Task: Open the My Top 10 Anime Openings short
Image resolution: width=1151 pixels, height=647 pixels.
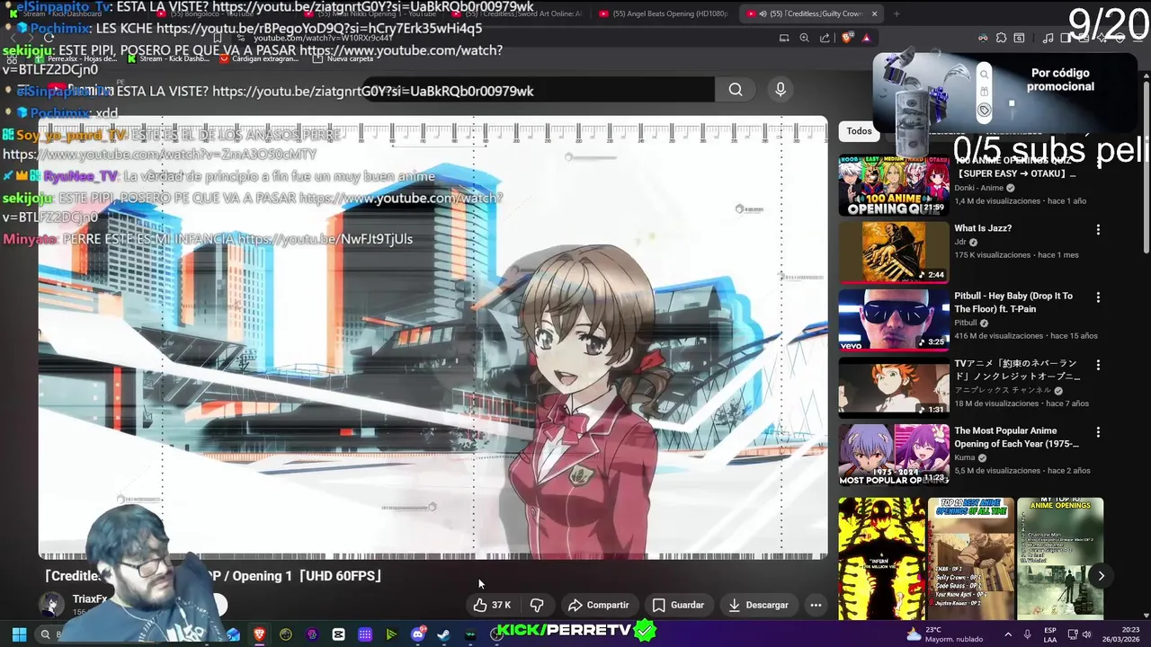Action: click(1060, 558)
